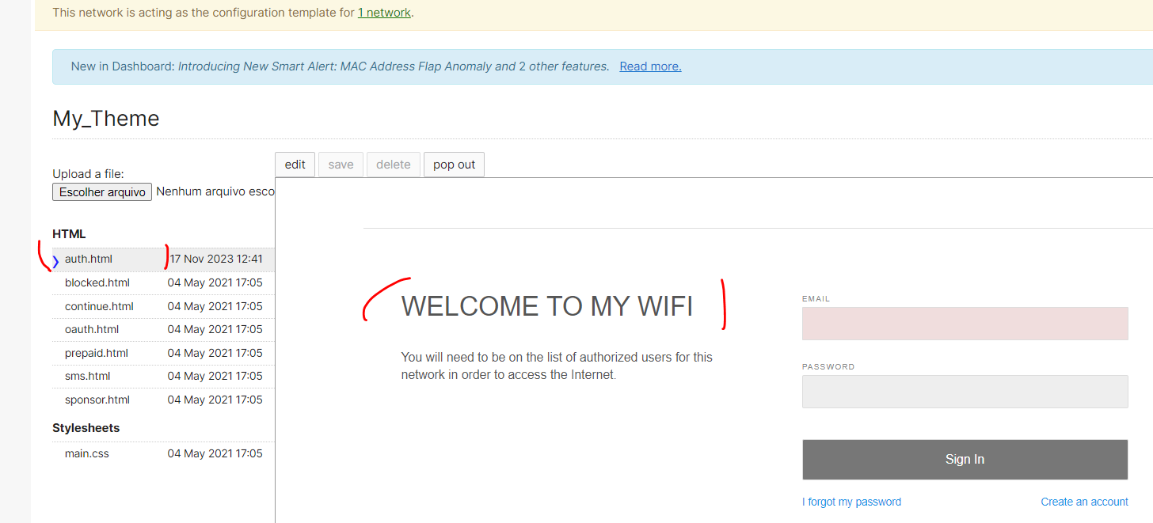Open the Read more announcement link
The width and height of the screenshot is (1153, 523).
[650, 66]
